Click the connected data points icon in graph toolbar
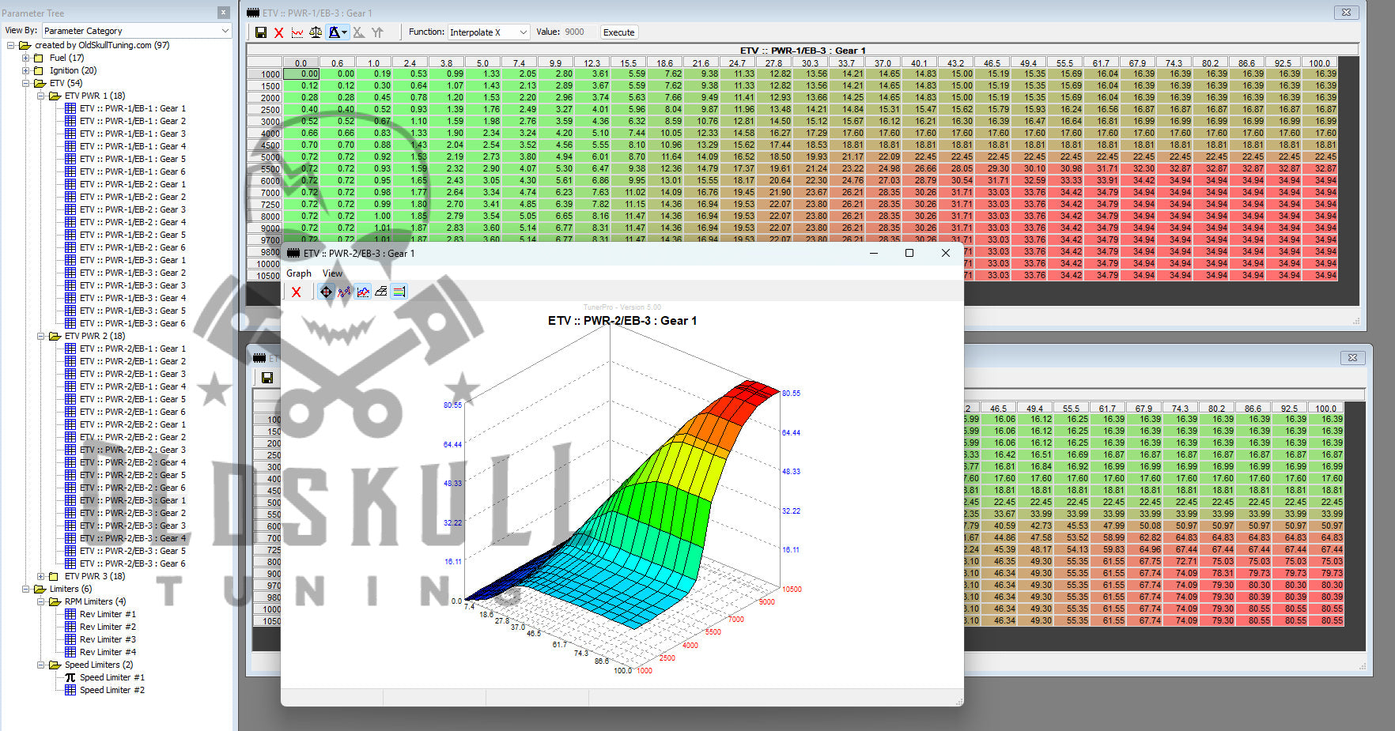 tap(344, 292)
